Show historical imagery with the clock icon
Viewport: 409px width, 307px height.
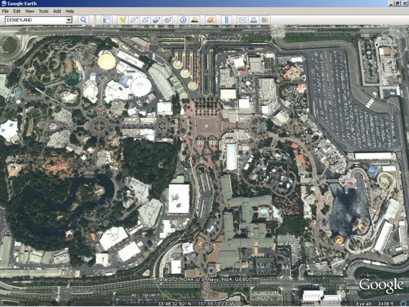pos(183,20)
